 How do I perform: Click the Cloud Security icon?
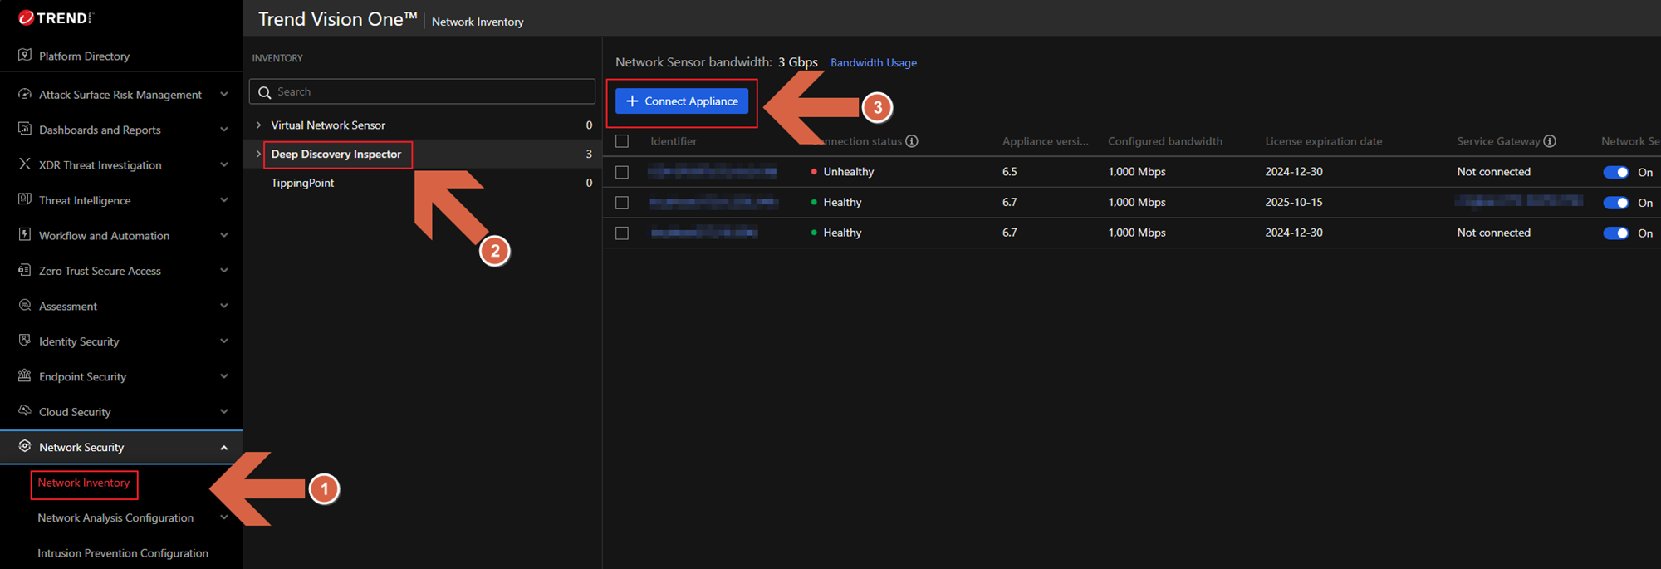(25, 411)
